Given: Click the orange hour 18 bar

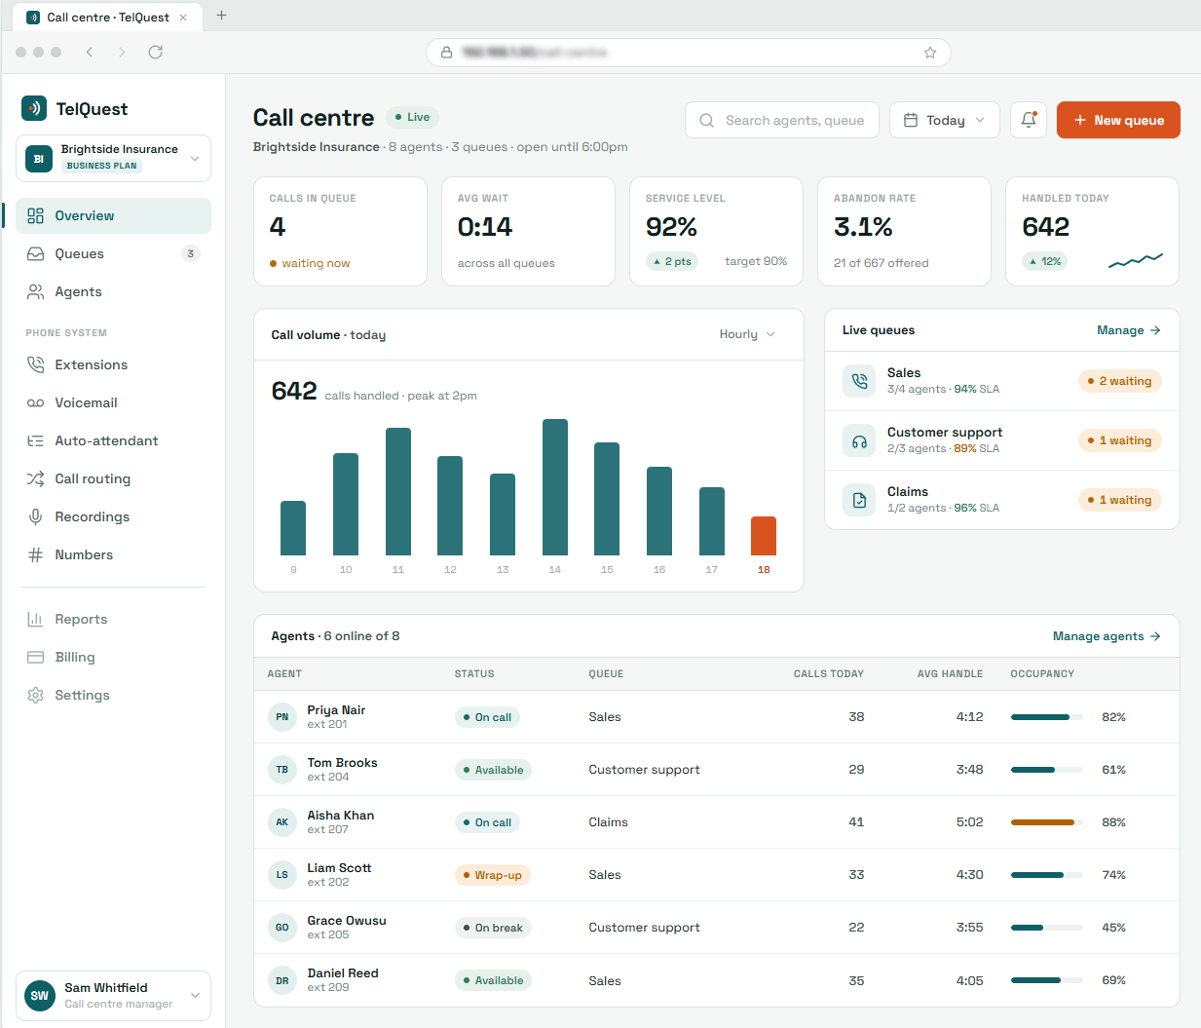Looking at the screenshot, I should 764,536.
